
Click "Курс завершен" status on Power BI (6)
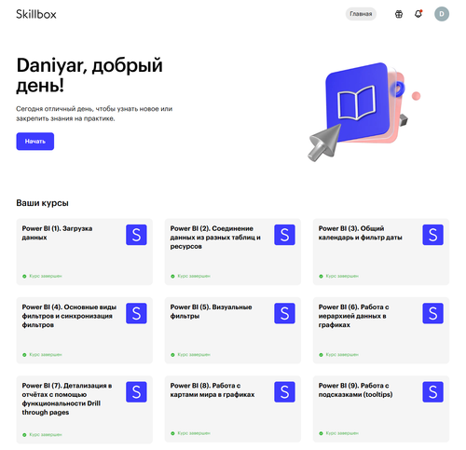point(338,355)
